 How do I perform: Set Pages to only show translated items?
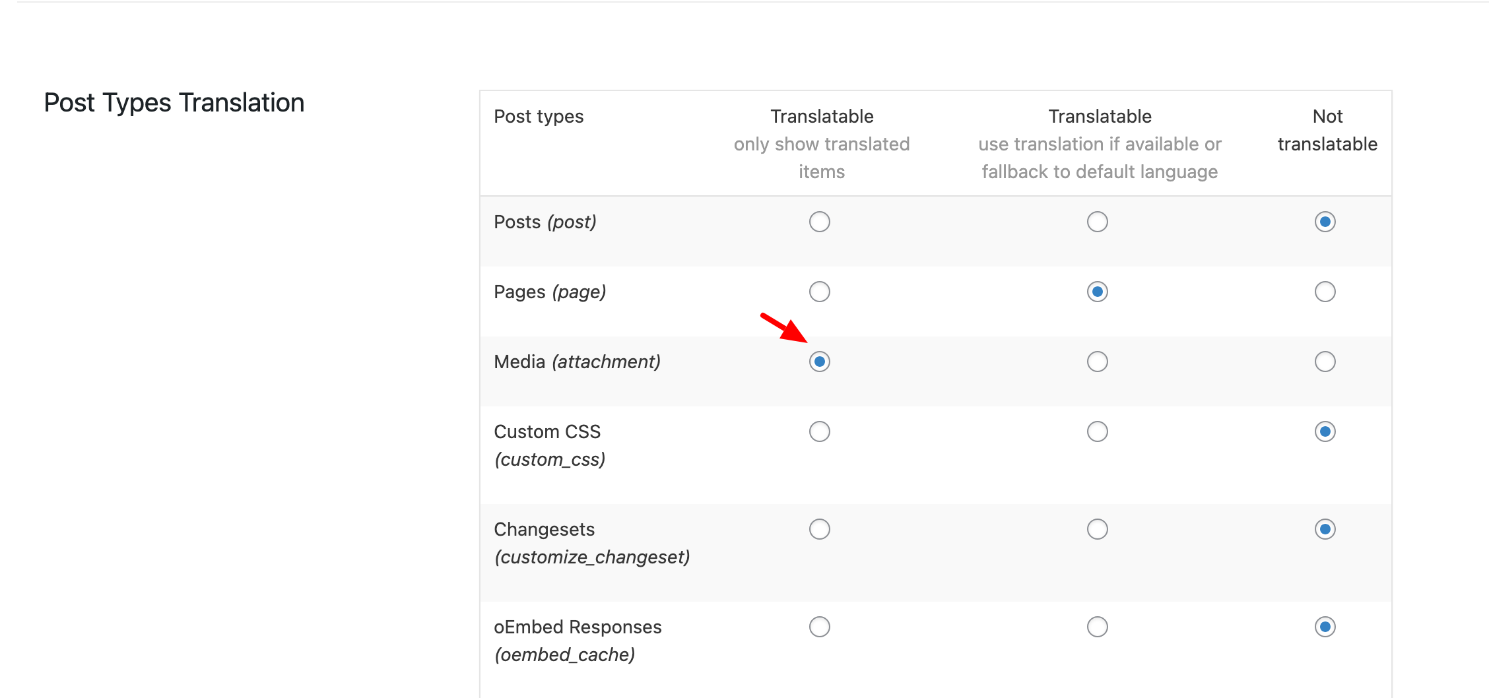[820, 292]
